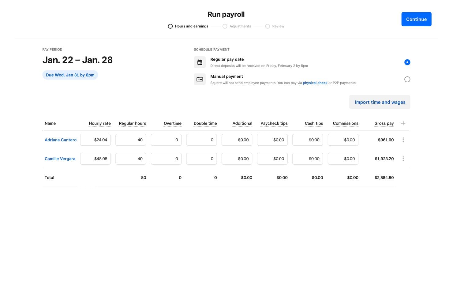Click the check icon beside Manual payment
This screenshot has height=302, width=453.
pyautogui.click(x=200, y=79)
